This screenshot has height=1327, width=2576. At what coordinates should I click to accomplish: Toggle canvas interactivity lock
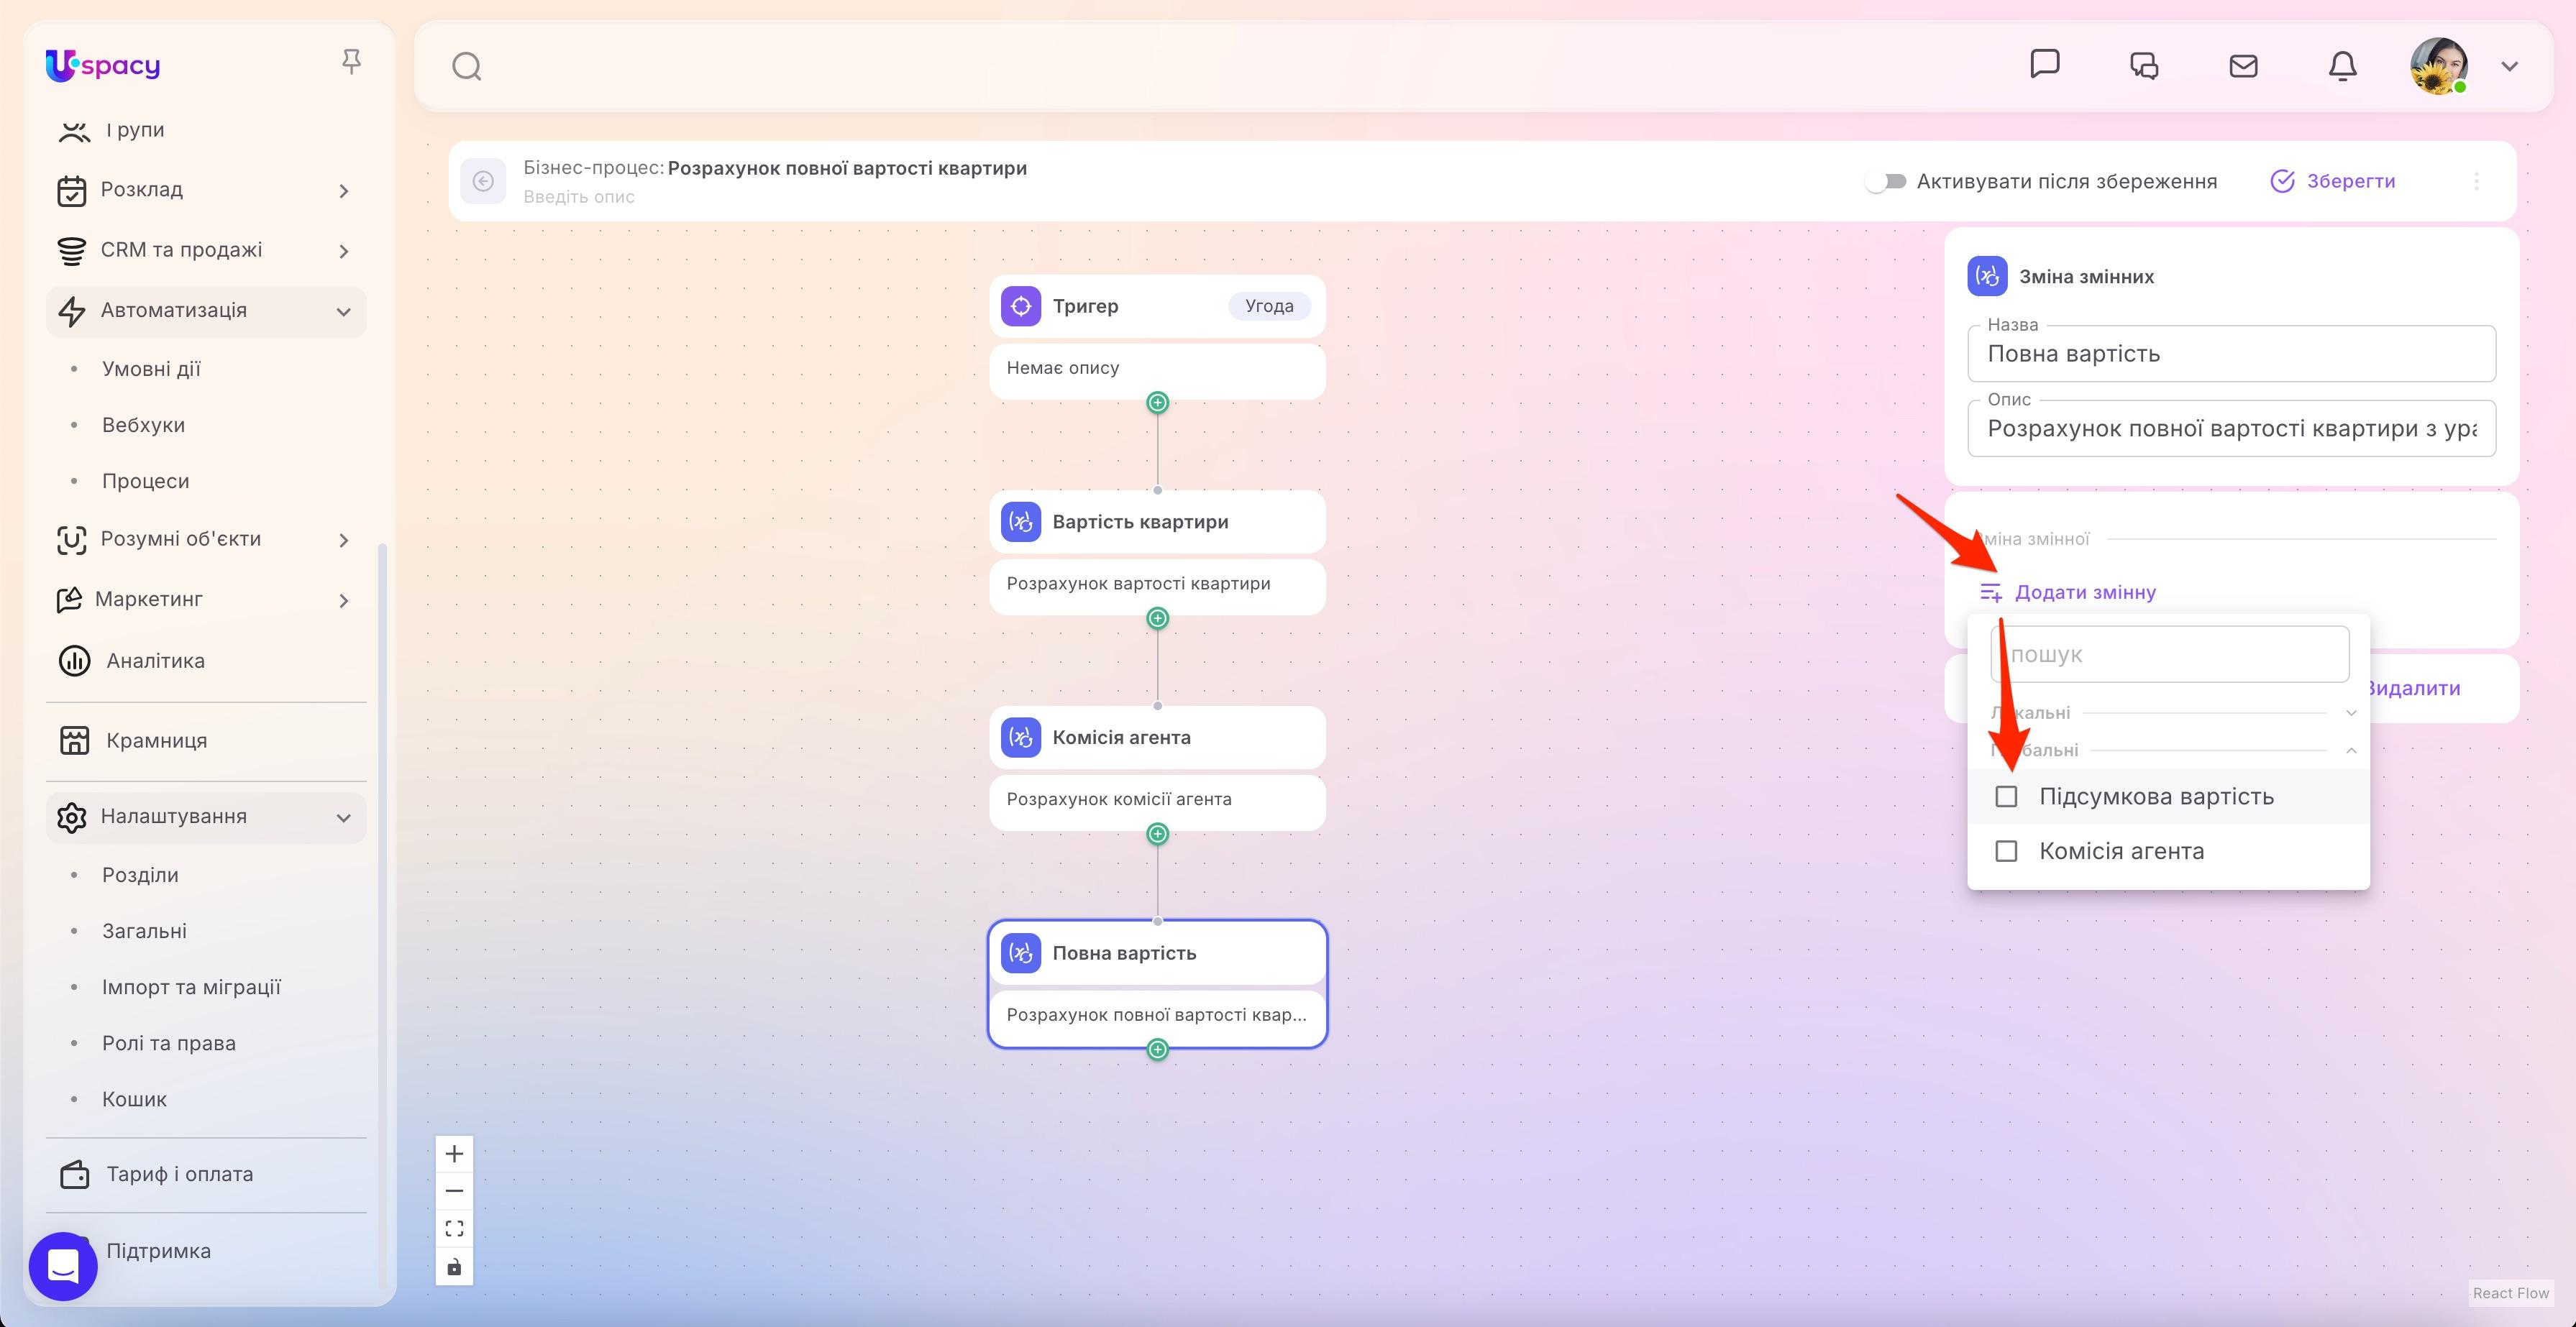point(454,1267)
